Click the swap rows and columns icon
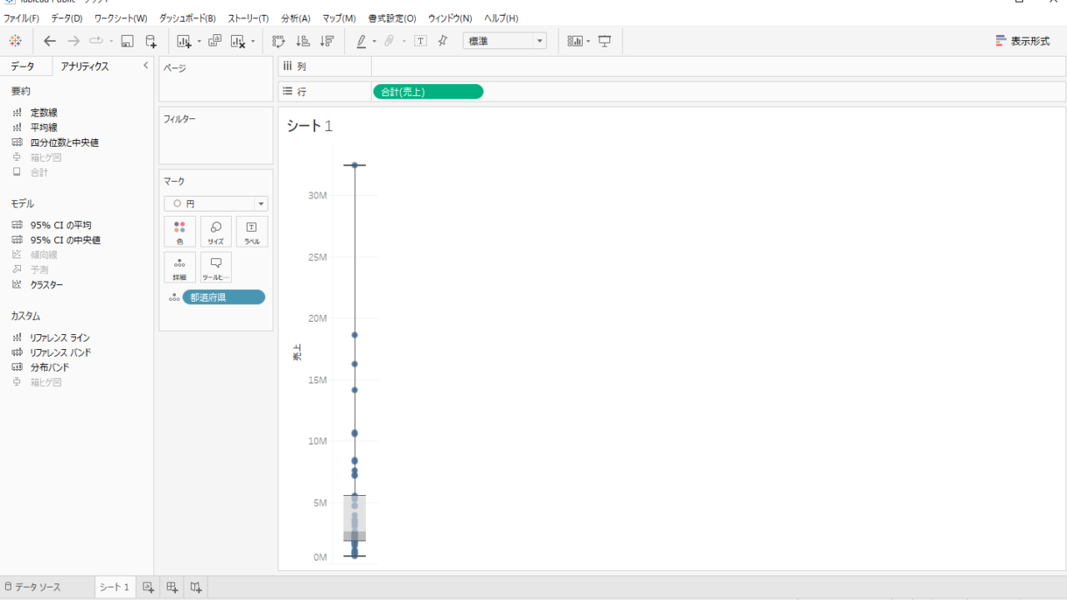The width and height of the screenshot is (1067, 600). 279,41
